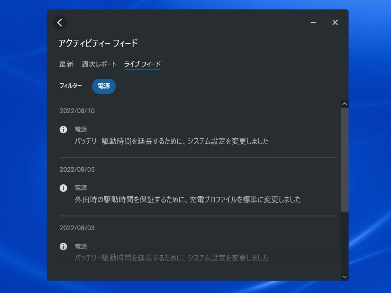Click the scrollbar down arrow
This screenshot has height=293, width=391.
(x=345, y=277)
